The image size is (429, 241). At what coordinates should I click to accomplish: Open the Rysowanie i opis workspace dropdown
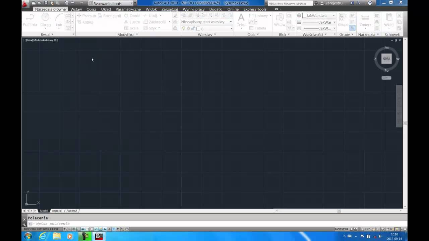(111, 3)
